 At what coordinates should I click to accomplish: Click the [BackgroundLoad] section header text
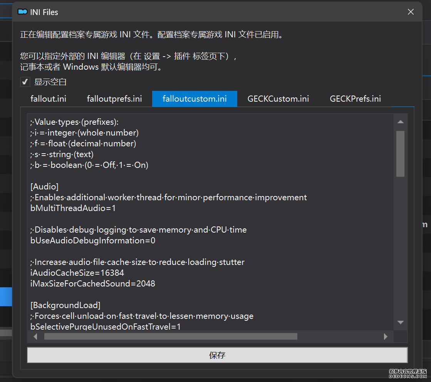pos(65,305)
